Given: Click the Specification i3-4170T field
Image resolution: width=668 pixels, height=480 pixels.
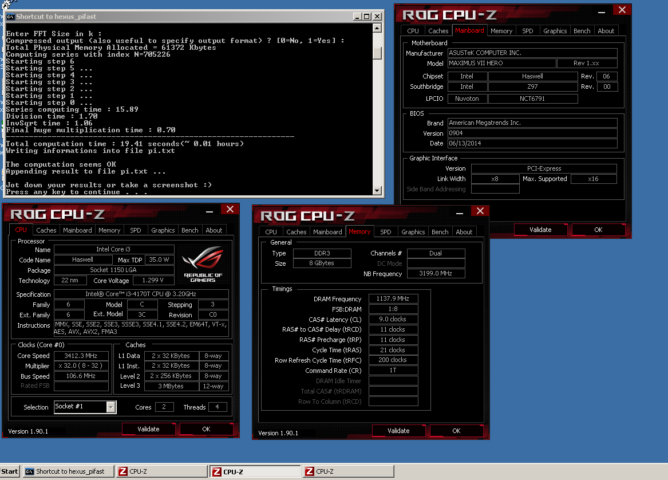Looking at the screenshot, I should click(x=141, y=294).
